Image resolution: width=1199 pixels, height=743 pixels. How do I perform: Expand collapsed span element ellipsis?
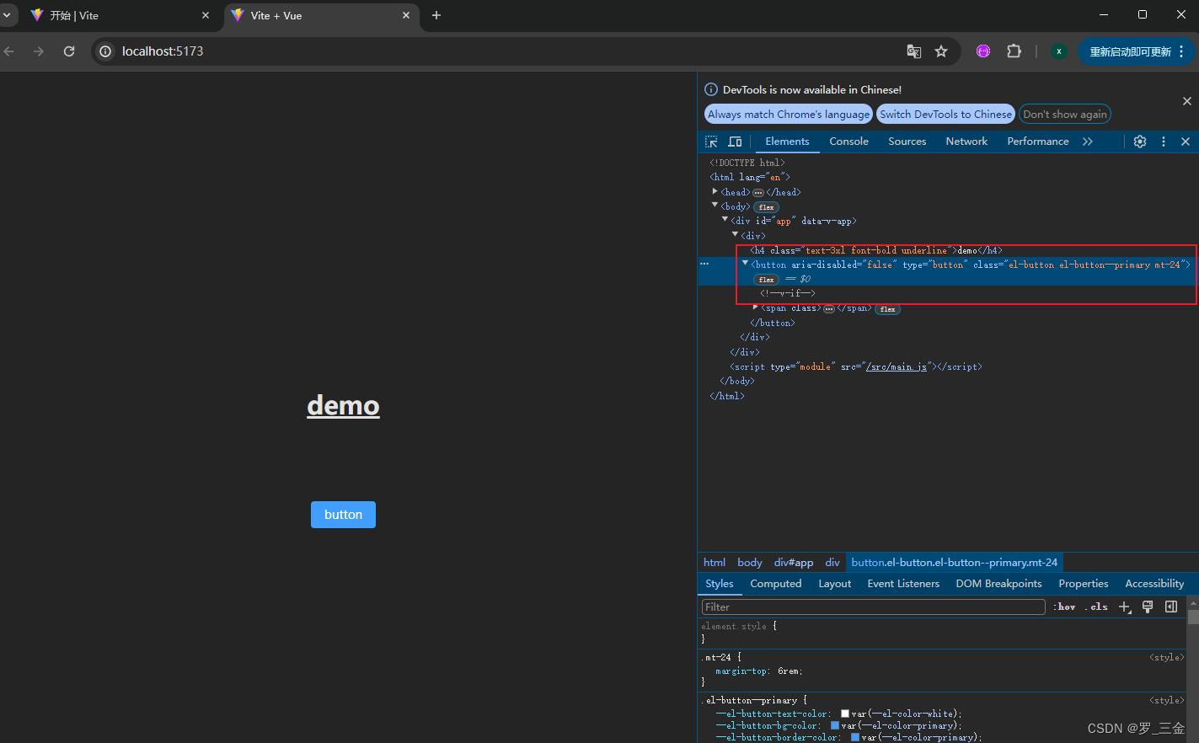coord(829,309)
